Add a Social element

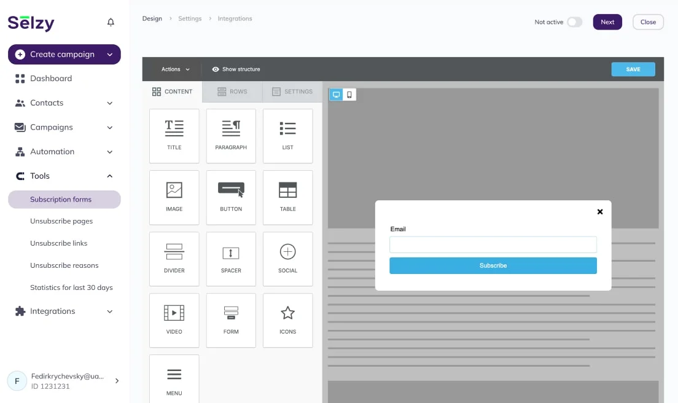pyautogui.click(x=287, y=259)
